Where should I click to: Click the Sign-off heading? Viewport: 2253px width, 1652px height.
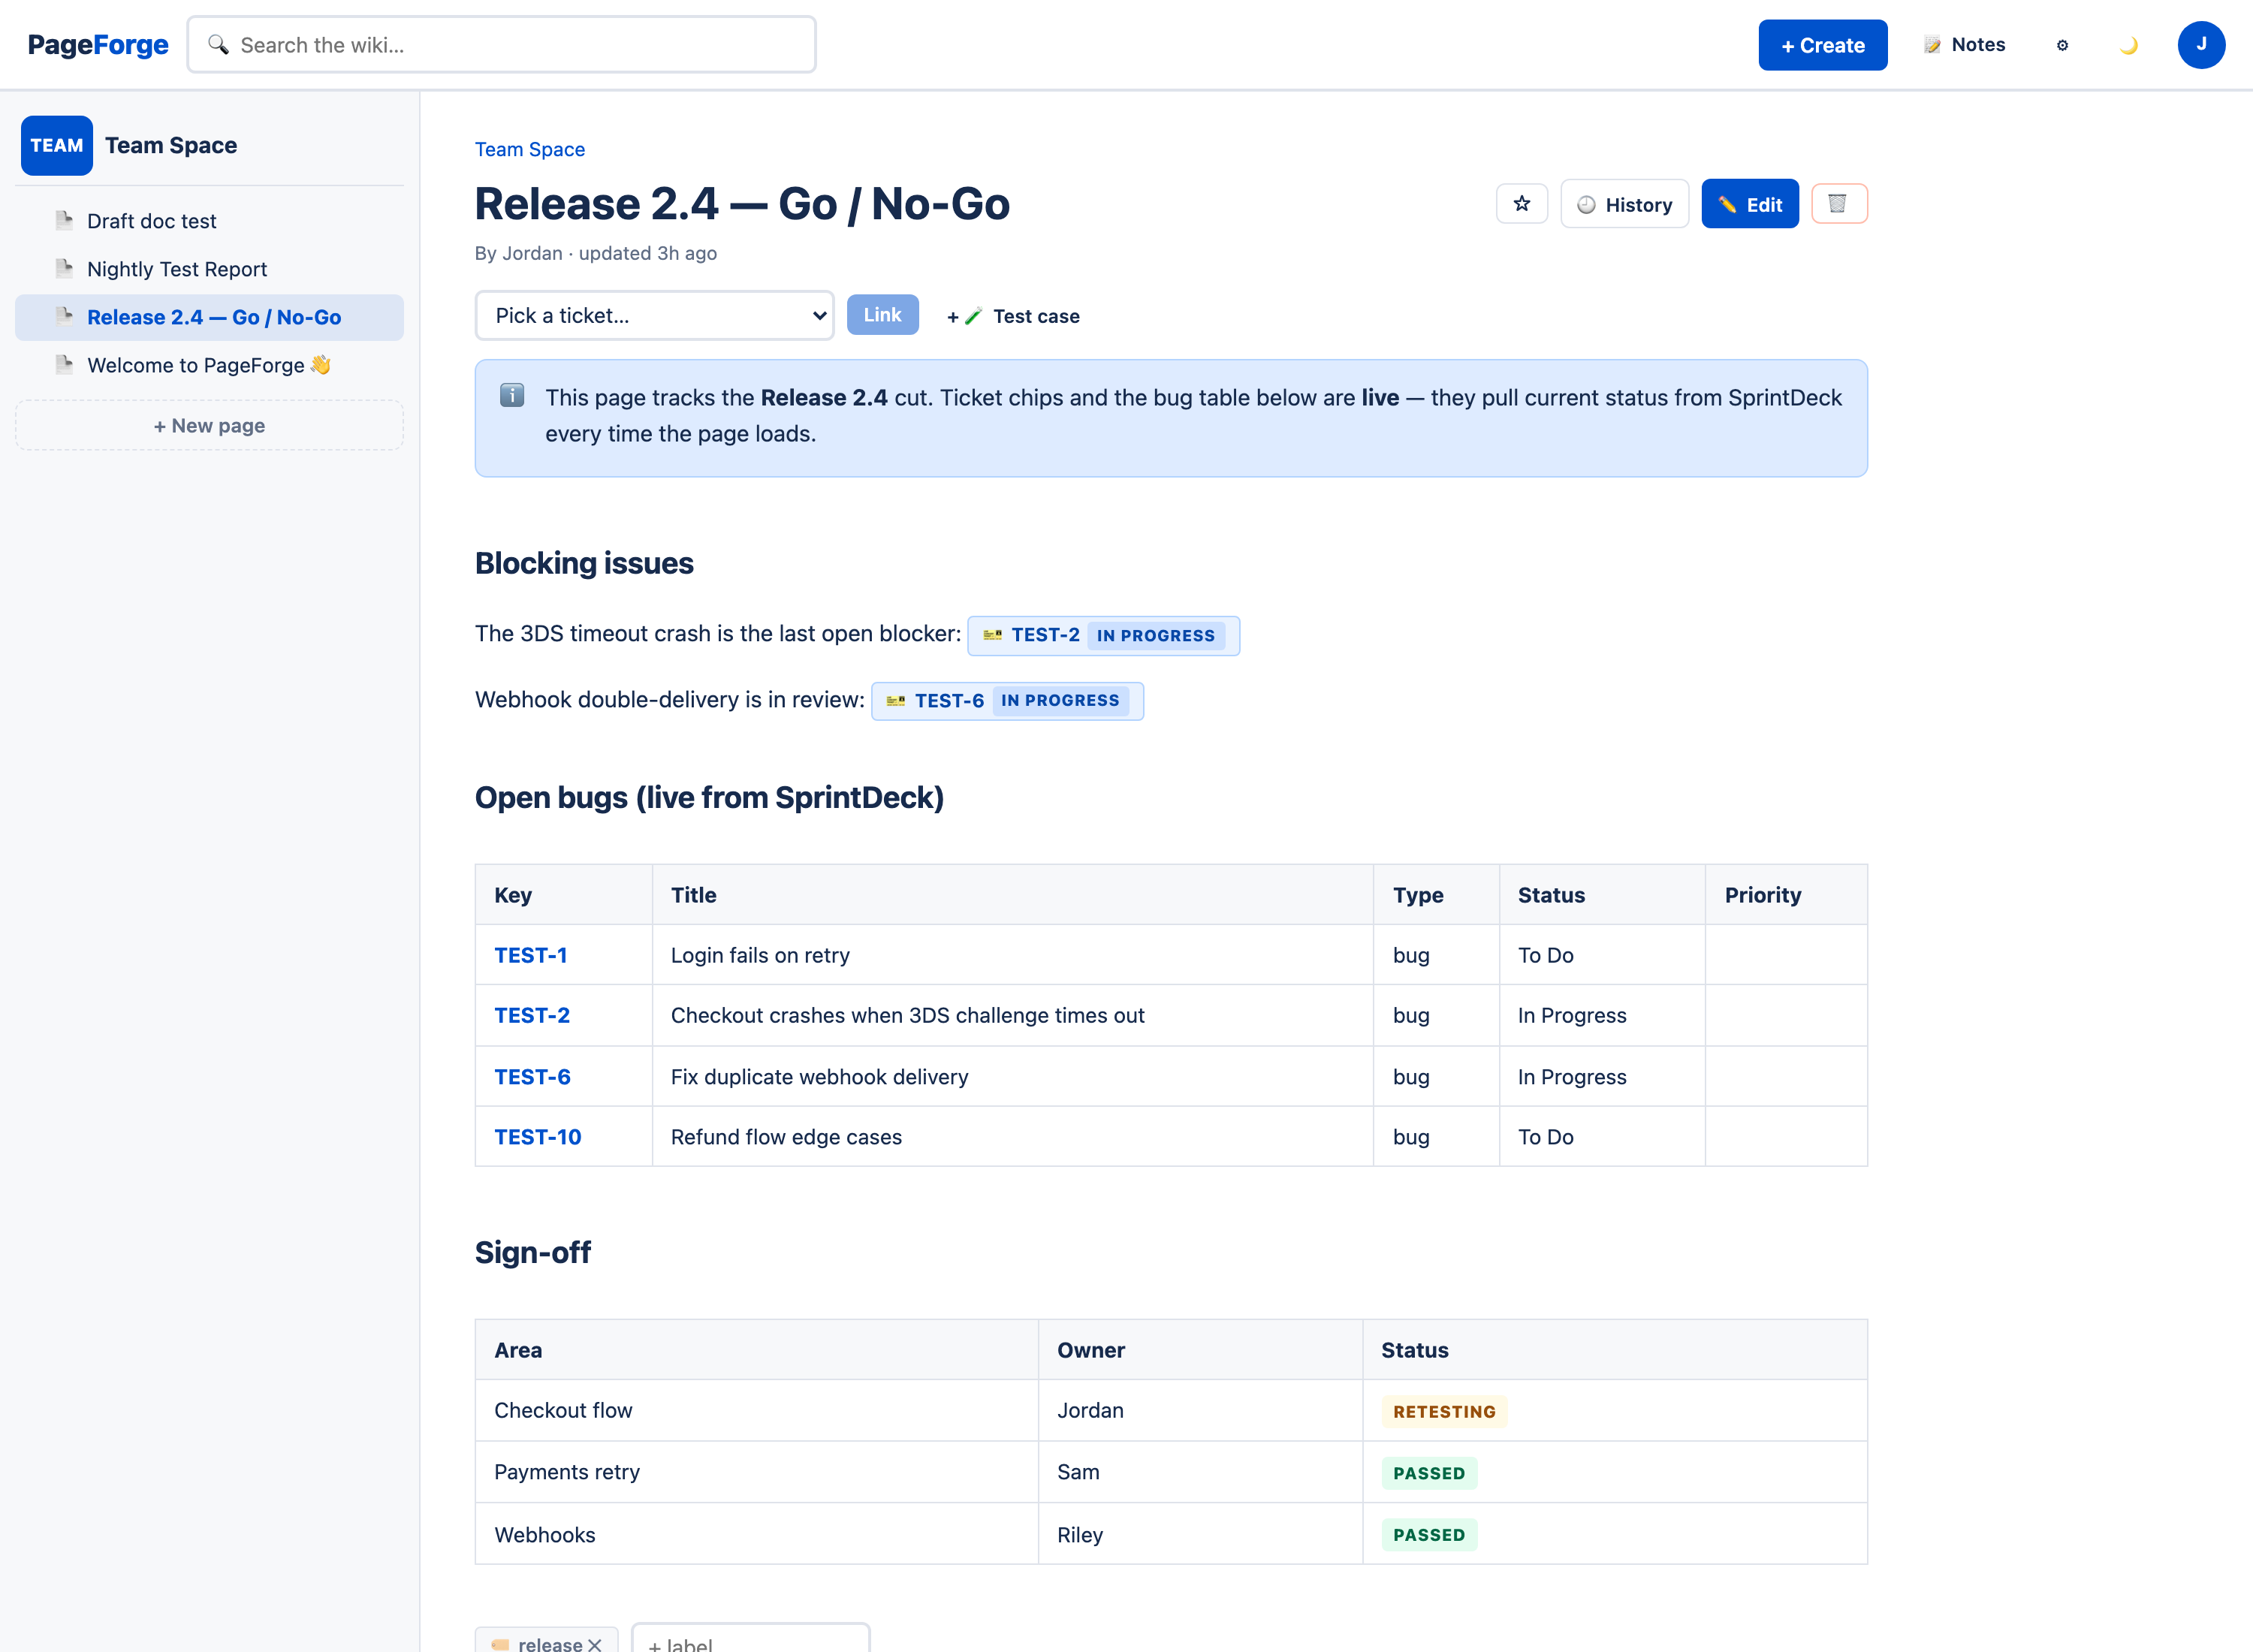[x=533, y=1253]
